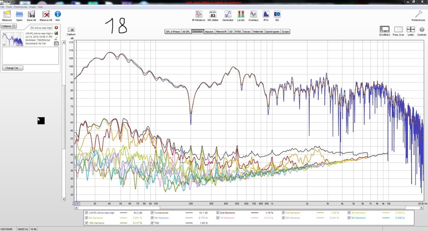This screenshot has height=231, width=428.
Task: Click the Save All icon
Action: pyautogui.click(x=31, y=14)
